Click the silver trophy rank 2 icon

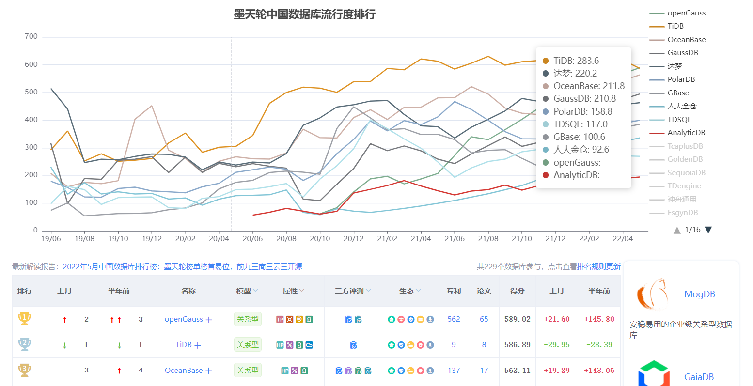[x=24, y=344]
